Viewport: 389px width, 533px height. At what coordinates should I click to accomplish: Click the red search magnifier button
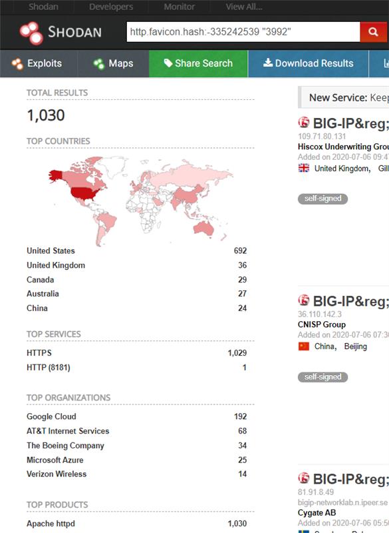[x=373, y=32]
